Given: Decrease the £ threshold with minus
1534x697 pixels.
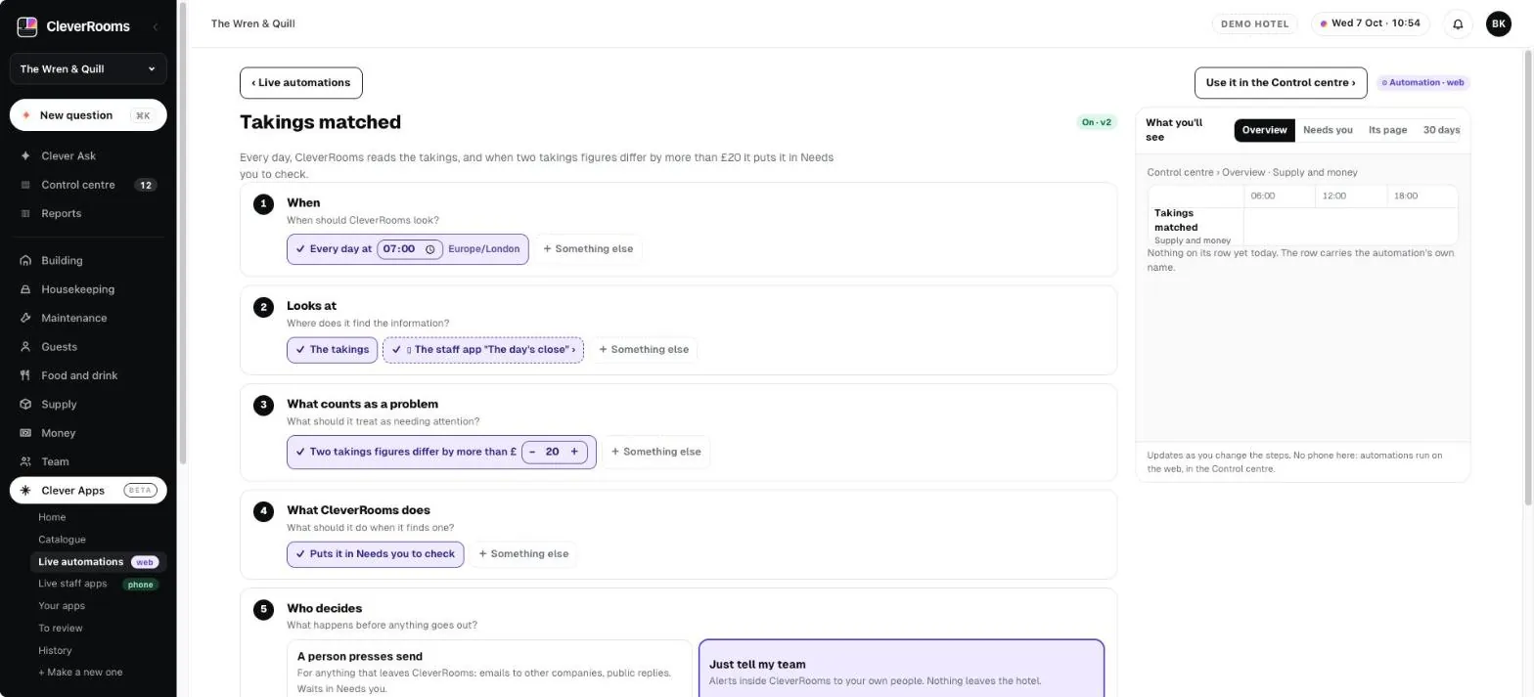Looking at the screenshot, I should pos(532,452).
